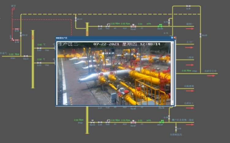
Task: Click the 正川厂 outlet label
Action: (190, 42)
